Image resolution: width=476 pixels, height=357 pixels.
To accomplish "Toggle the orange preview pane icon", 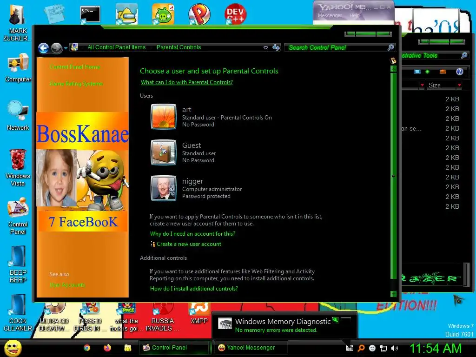I will 443,72.
